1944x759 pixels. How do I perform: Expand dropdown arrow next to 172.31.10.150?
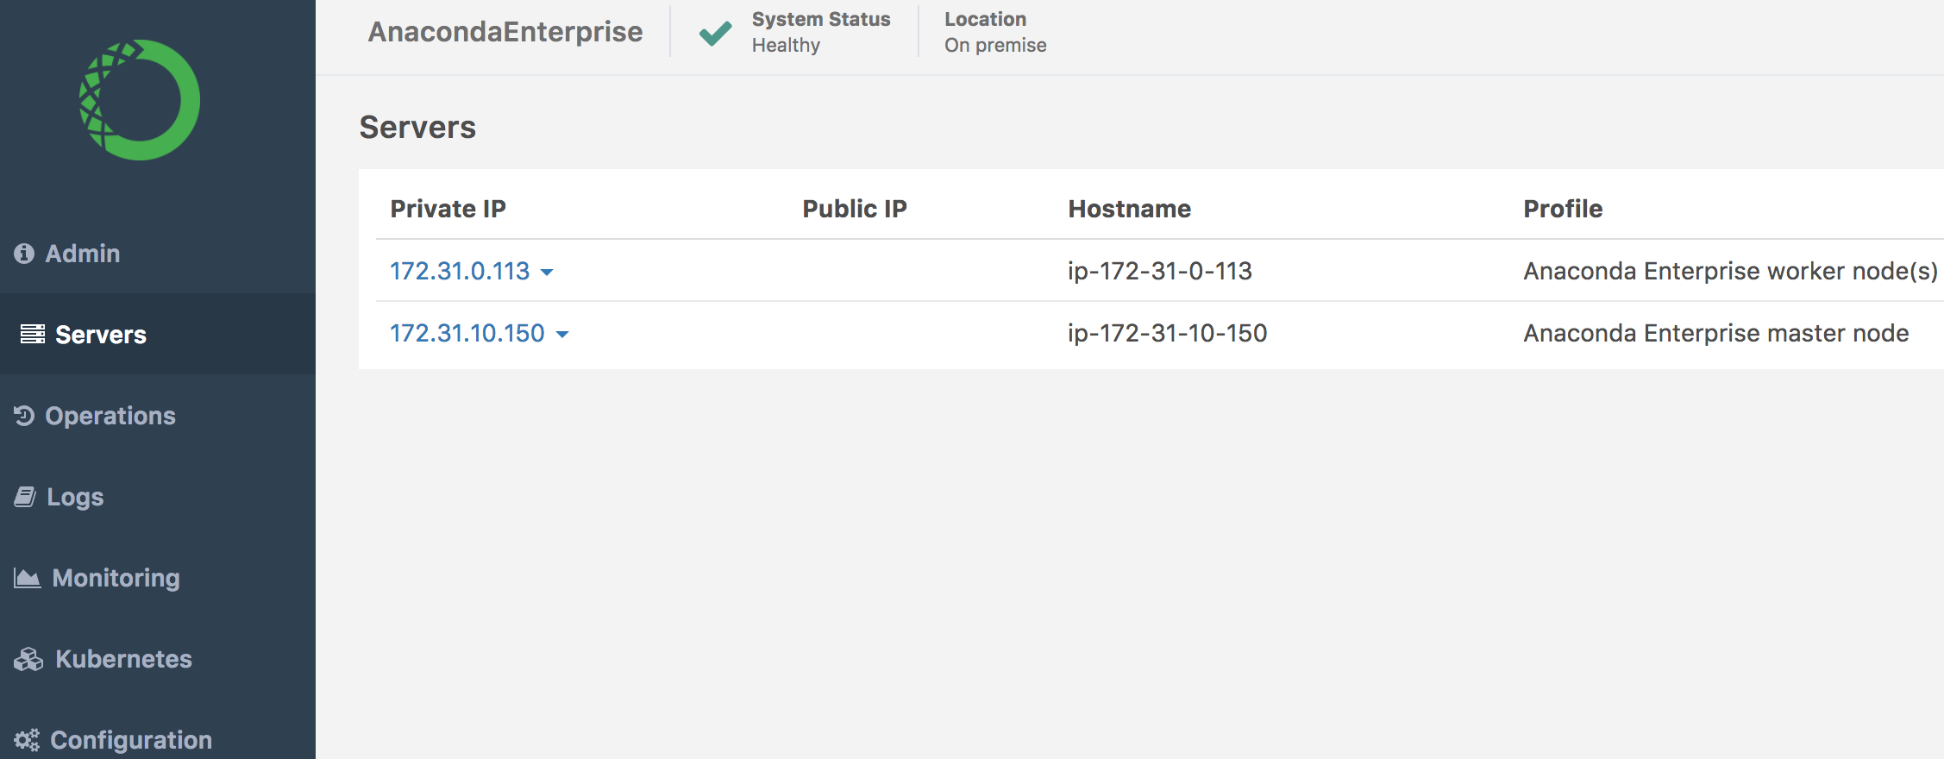(x=562, y=335)
